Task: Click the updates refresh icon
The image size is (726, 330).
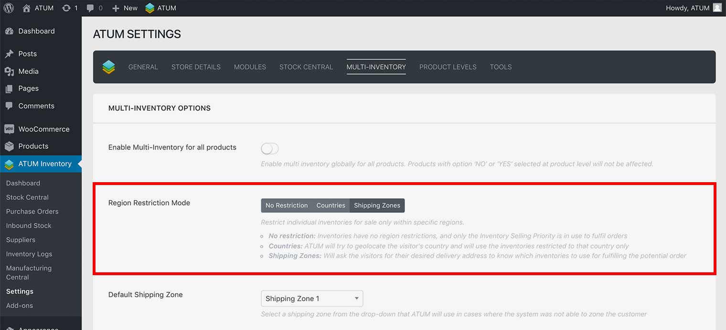Action: [66, 8]
